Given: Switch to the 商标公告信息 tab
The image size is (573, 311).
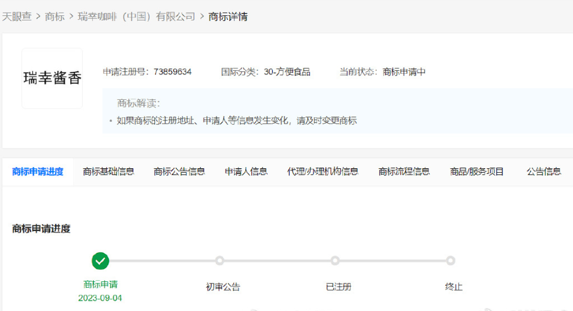Looking at the screenshot, I should [179, 172].
